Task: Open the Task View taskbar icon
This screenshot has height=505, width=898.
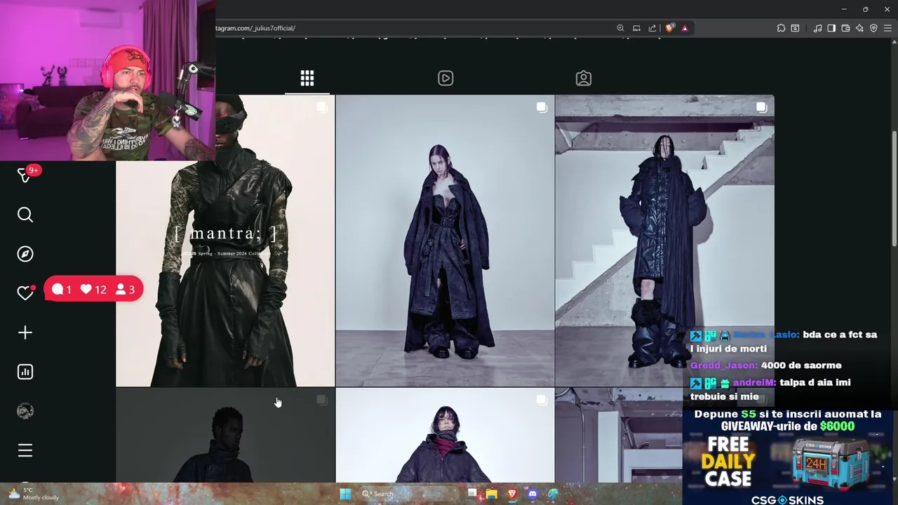Action: point(473,494)
